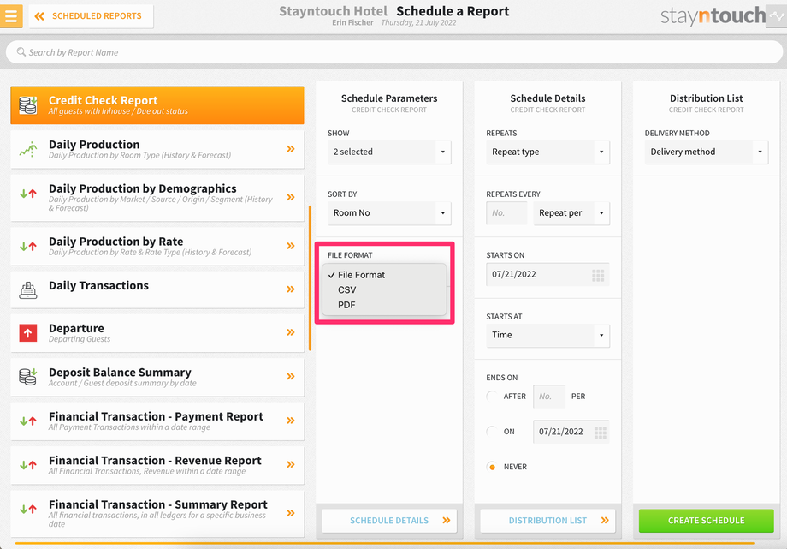Click the Schedule Details button

389,521
